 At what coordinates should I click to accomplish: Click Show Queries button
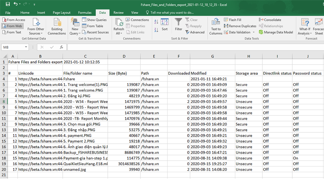tap(94, 20)
